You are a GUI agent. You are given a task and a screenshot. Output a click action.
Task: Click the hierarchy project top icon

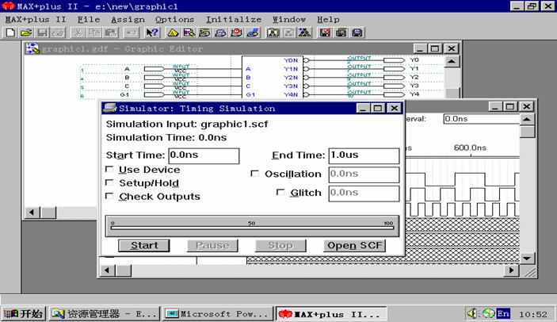pyautogui.click(x=305, y=33)
